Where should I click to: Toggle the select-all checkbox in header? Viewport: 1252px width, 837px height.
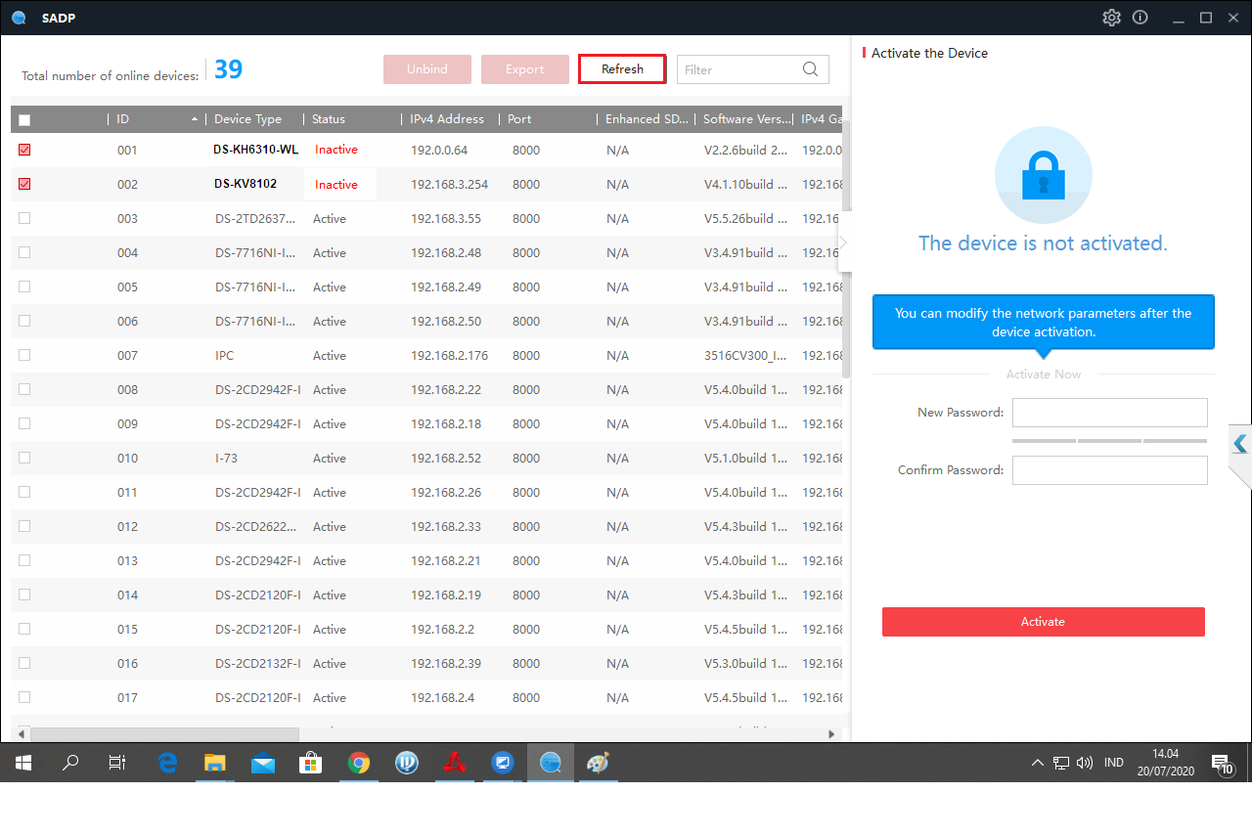point(24,119)
